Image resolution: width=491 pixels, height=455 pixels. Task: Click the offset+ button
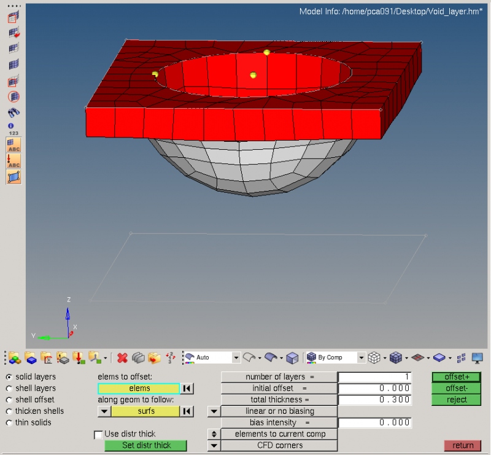456,377
